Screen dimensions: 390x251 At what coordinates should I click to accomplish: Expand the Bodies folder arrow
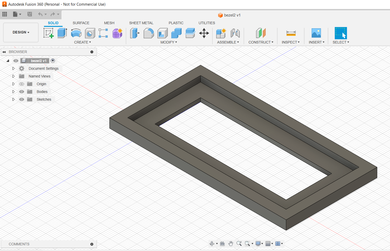pyautogui.click(x=14, y=92)
